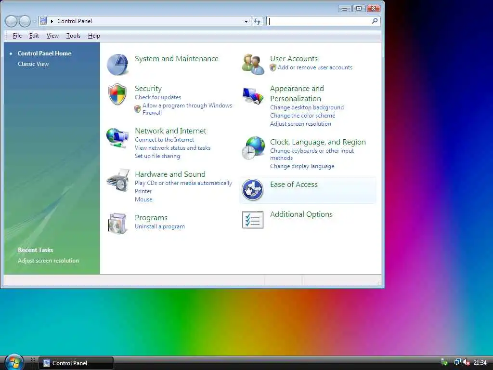Click the Security shield icon
Screen dimensions: 493x370
pos(117,94)
